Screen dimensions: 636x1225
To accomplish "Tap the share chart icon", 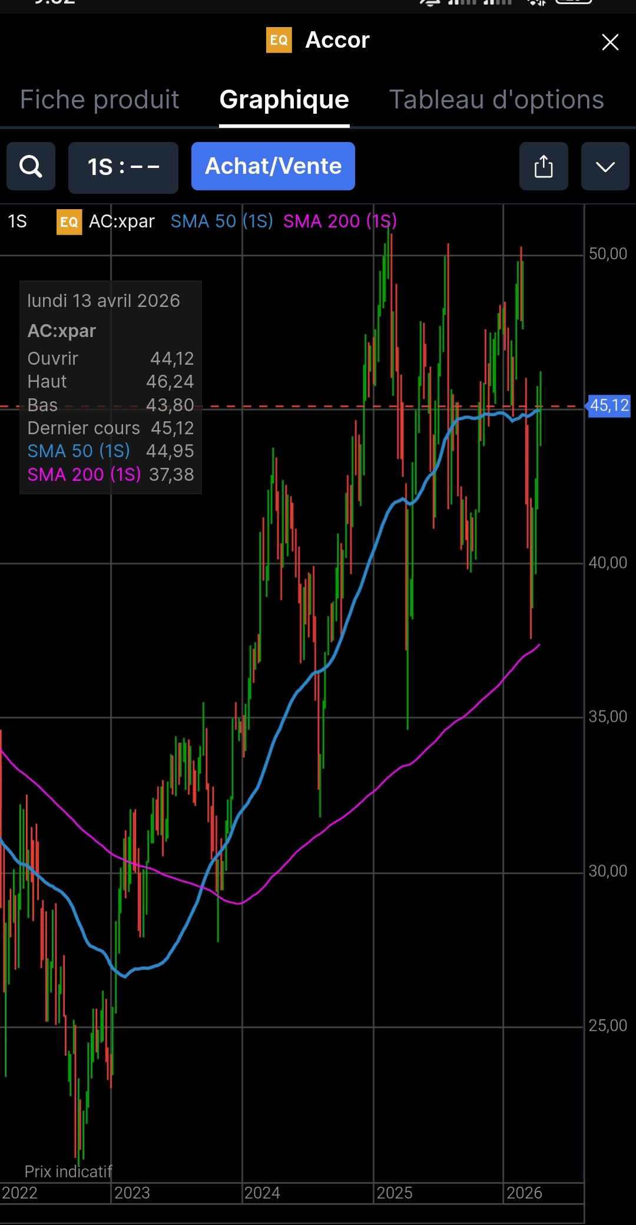I will click(x=544, y=166).
